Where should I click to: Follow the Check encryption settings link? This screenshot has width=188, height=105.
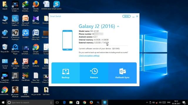pos(89,56)
